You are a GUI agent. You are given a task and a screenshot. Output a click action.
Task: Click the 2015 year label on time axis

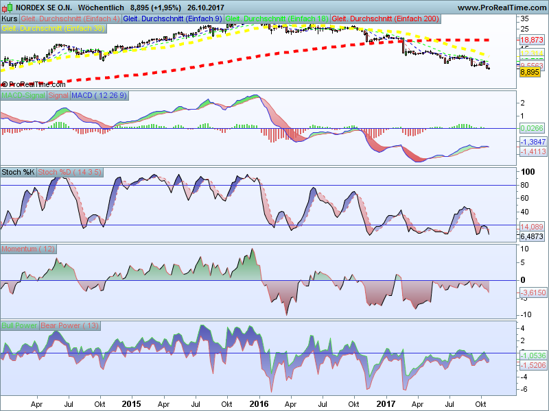[x=131, y=404]
